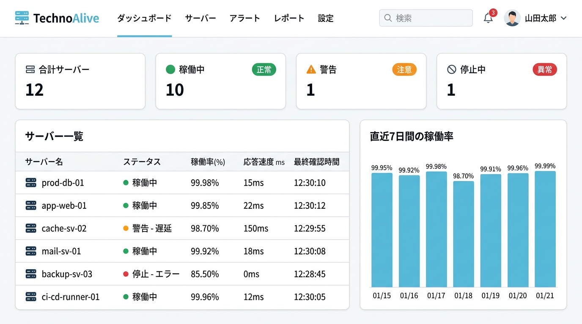Click the warning triangle on the 警告 card
Screen dimensions: 582x324
pos(310,70)
